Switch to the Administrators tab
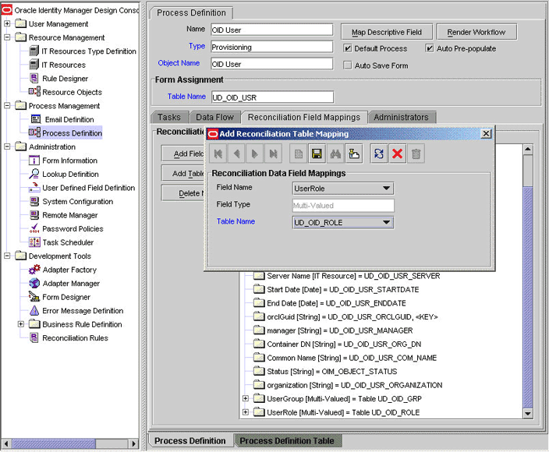The image size is (549, 452). 402,117
